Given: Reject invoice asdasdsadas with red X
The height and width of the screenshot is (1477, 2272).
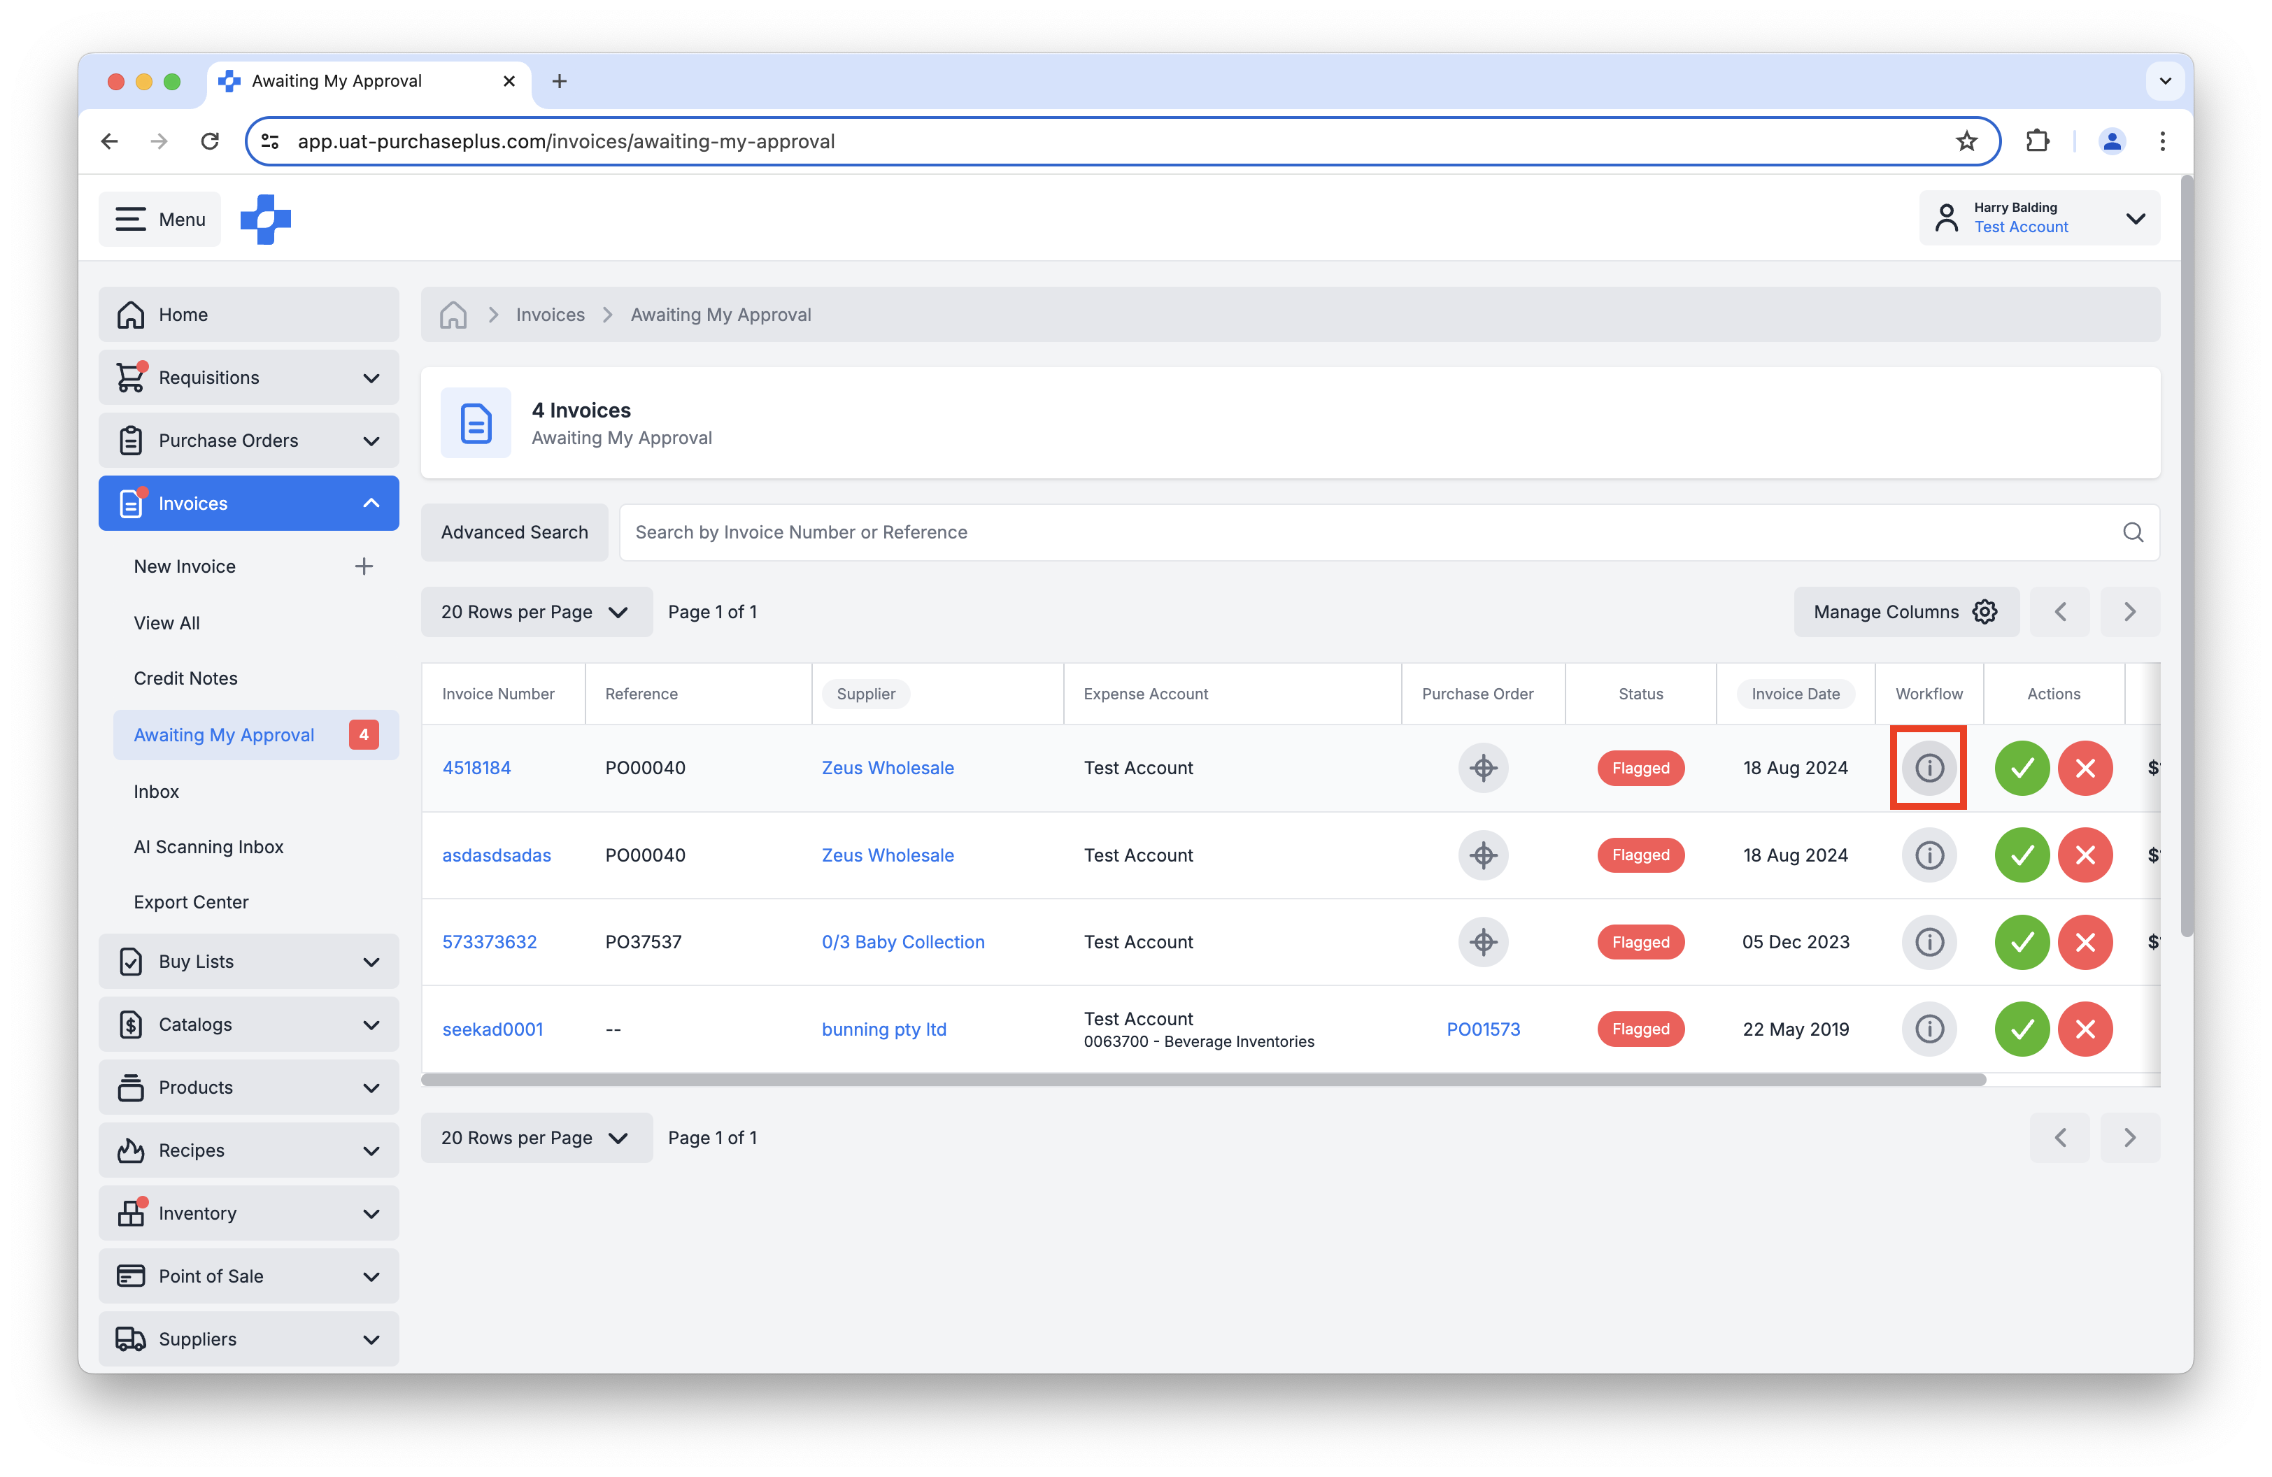Looking at the screenshot, I should 2085,855.
